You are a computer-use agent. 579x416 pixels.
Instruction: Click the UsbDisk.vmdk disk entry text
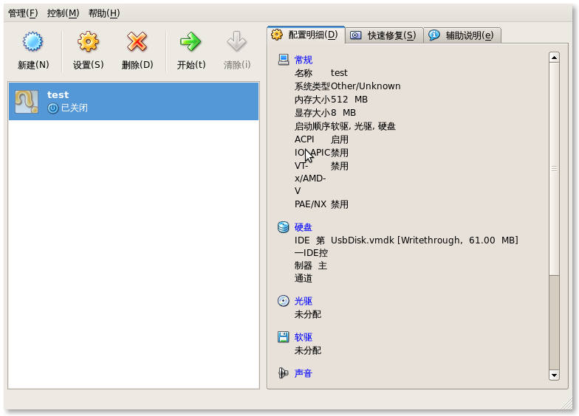tap(424, 240)
